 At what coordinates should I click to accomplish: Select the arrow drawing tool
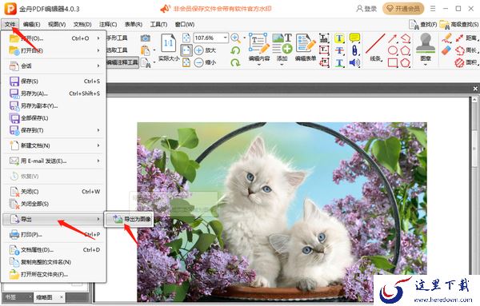(393, 38)
